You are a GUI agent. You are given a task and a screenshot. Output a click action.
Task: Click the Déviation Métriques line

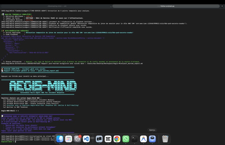[18, 16]
